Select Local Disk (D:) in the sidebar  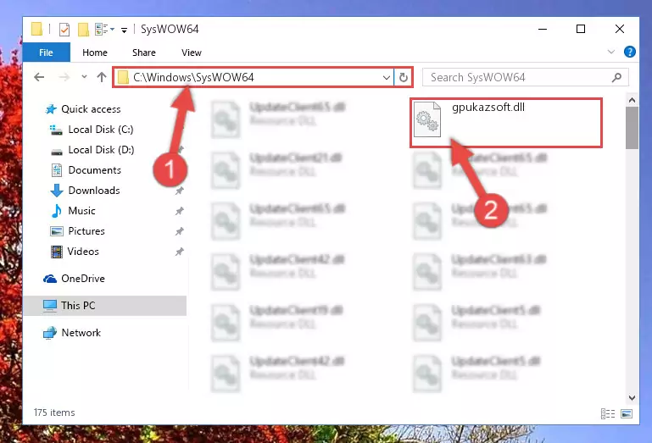click(101, 150)
